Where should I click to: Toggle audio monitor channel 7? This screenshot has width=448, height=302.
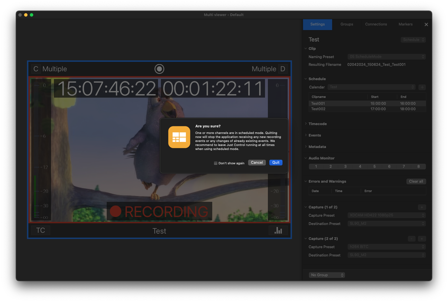(404, 167)
